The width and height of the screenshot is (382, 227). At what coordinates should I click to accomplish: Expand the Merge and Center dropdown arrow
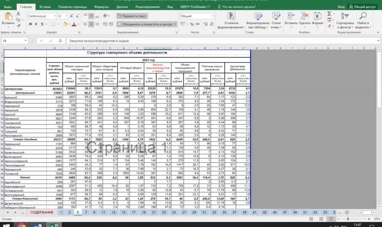(176, 24)
